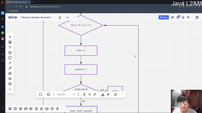Open WhatsApp in Opera sidebar
The height and width of the screenshot is (113, 202).
pyautogui.click(x=3, y=33)
